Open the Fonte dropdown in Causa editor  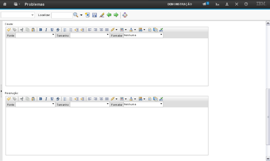(35, 35)
